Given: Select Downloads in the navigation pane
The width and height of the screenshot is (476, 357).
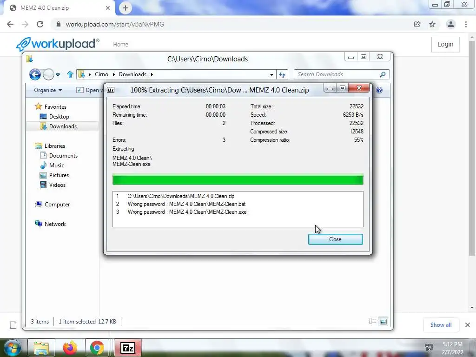Looking at the screenshot, I should [x=63, y=126].
